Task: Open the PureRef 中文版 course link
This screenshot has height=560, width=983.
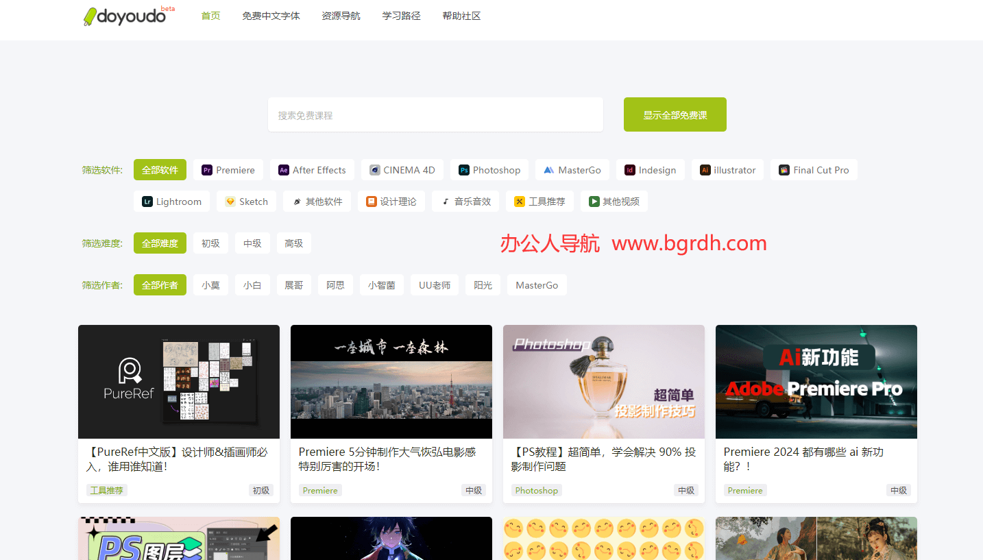Action: pos(178,459)
